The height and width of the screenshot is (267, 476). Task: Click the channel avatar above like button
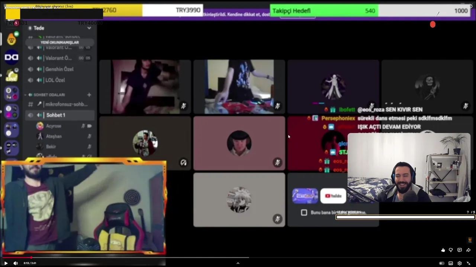pyautogui.click(x=470, y=240)
